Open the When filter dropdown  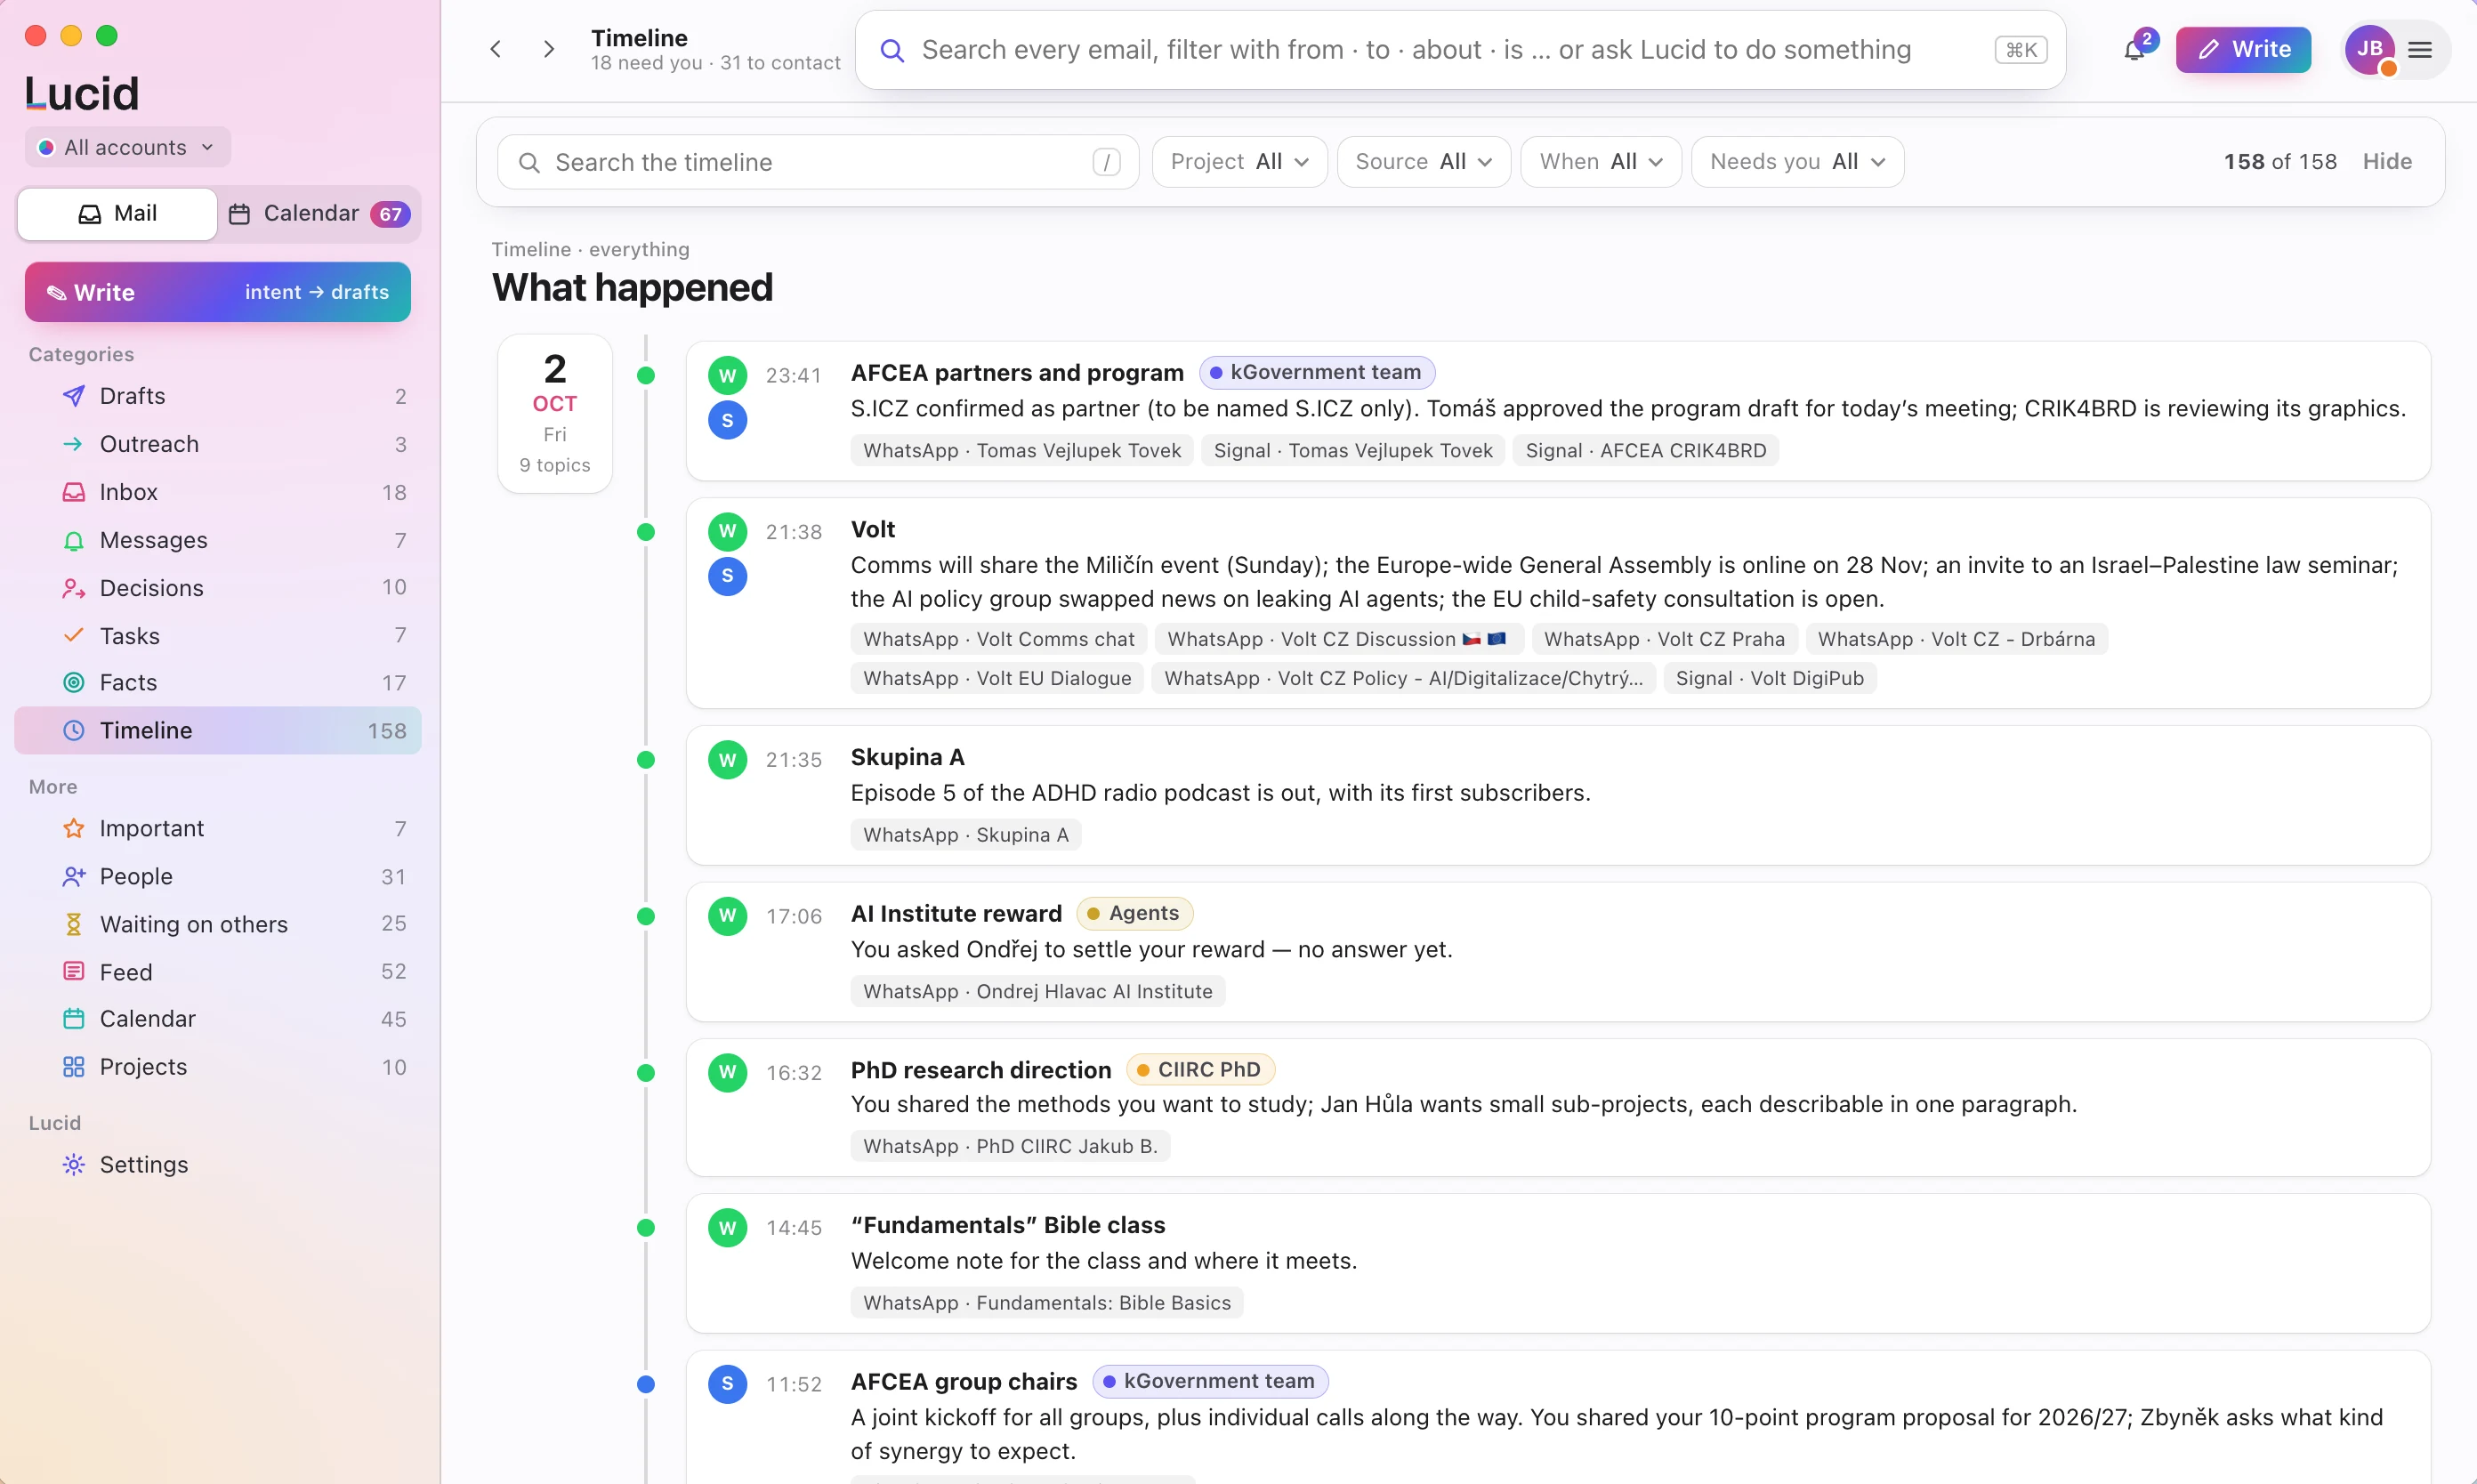[x=1600, y=162]
